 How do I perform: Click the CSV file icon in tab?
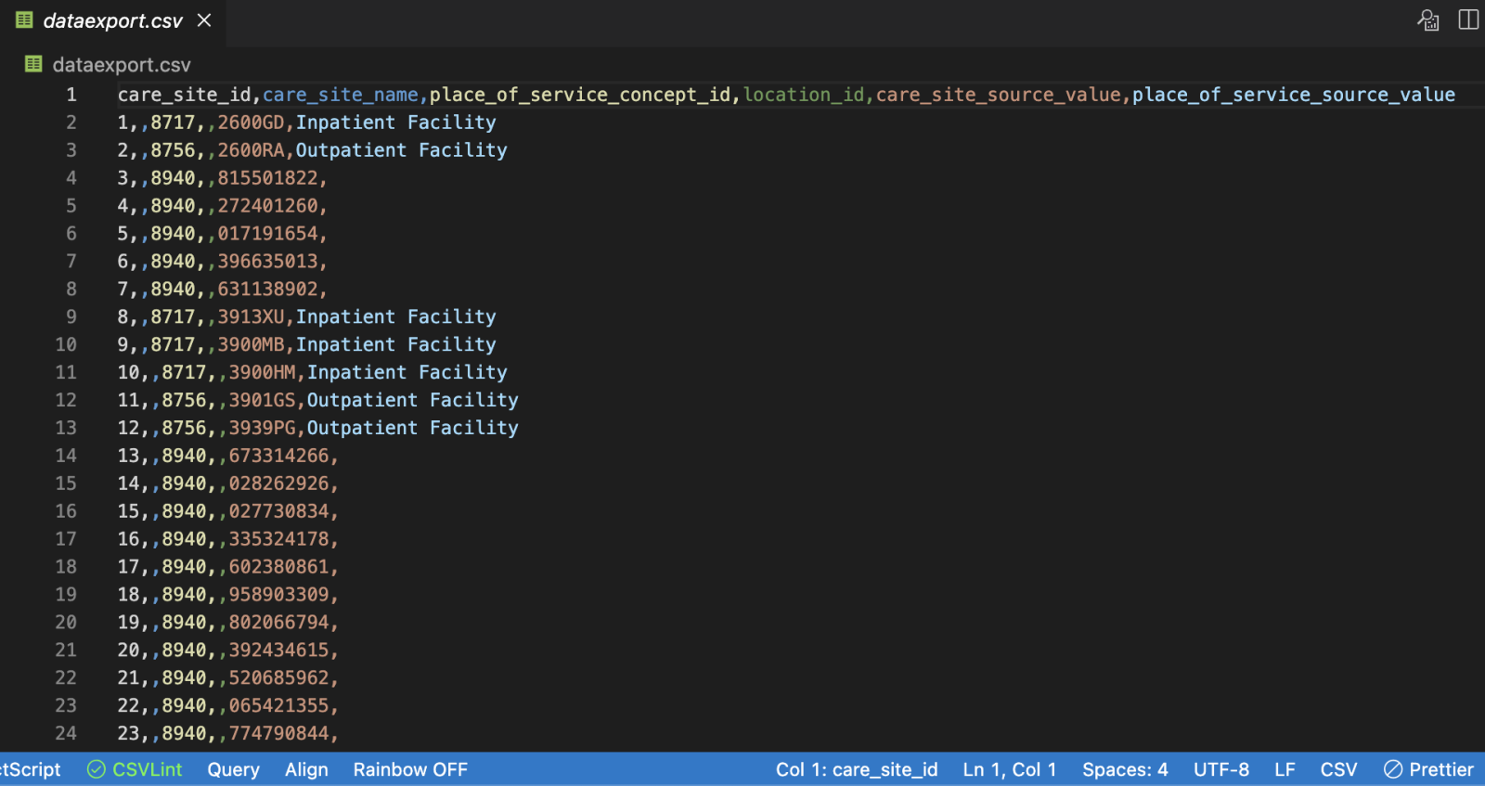25,20
